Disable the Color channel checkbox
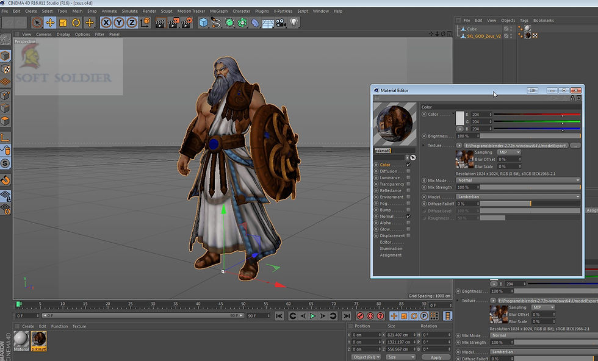Screen dimensions: 598x361 point(408,165)
